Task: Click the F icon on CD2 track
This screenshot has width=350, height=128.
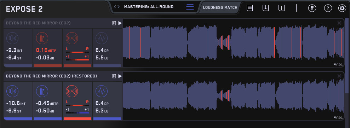Action: pos(114,23)
